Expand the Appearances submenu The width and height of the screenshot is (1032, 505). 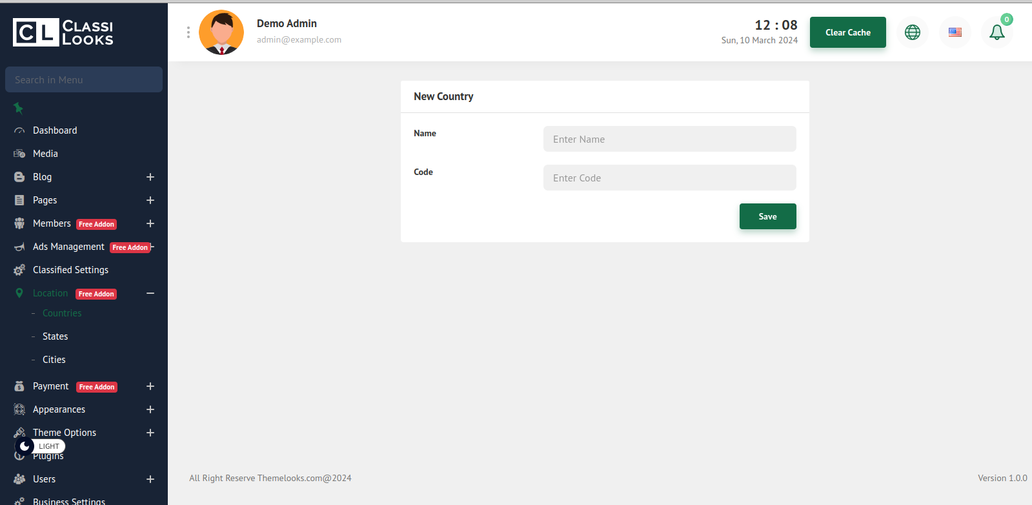coord(150,409)
